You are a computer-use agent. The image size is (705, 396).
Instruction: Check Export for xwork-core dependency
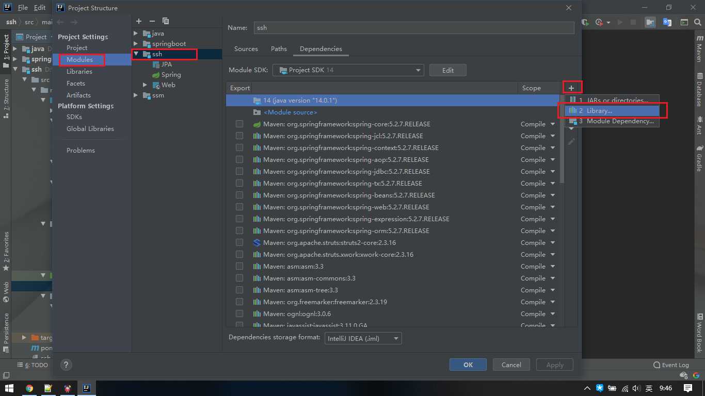pyautogui.click(x=239, y=254)
